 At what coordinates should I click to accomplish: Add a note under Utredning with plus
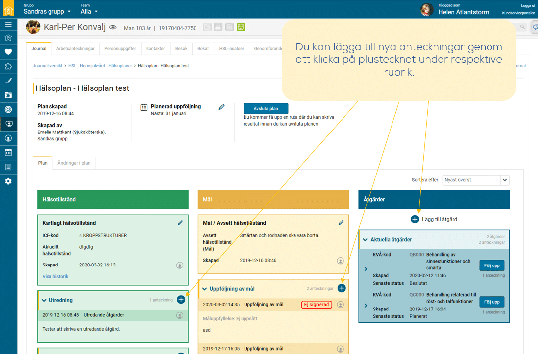pos(181,300)
